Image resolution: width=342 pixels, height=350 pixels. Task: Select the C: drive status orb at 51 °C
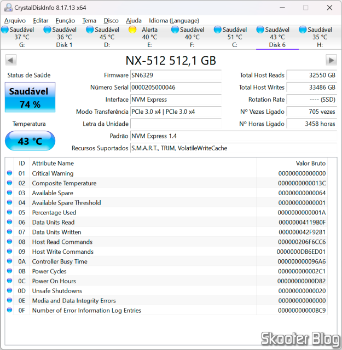[x=218, y=30]
